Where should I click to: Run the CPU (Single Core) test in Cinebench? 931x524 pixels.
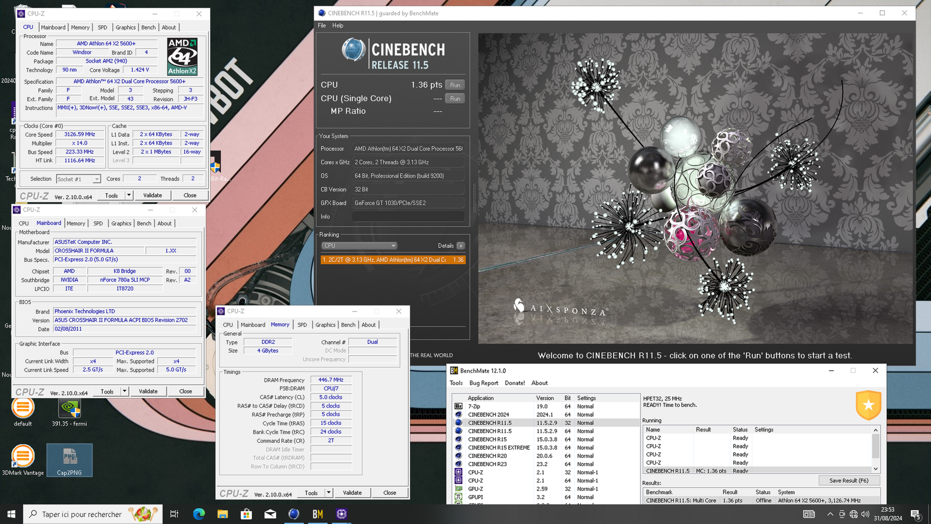click(455, 98)
